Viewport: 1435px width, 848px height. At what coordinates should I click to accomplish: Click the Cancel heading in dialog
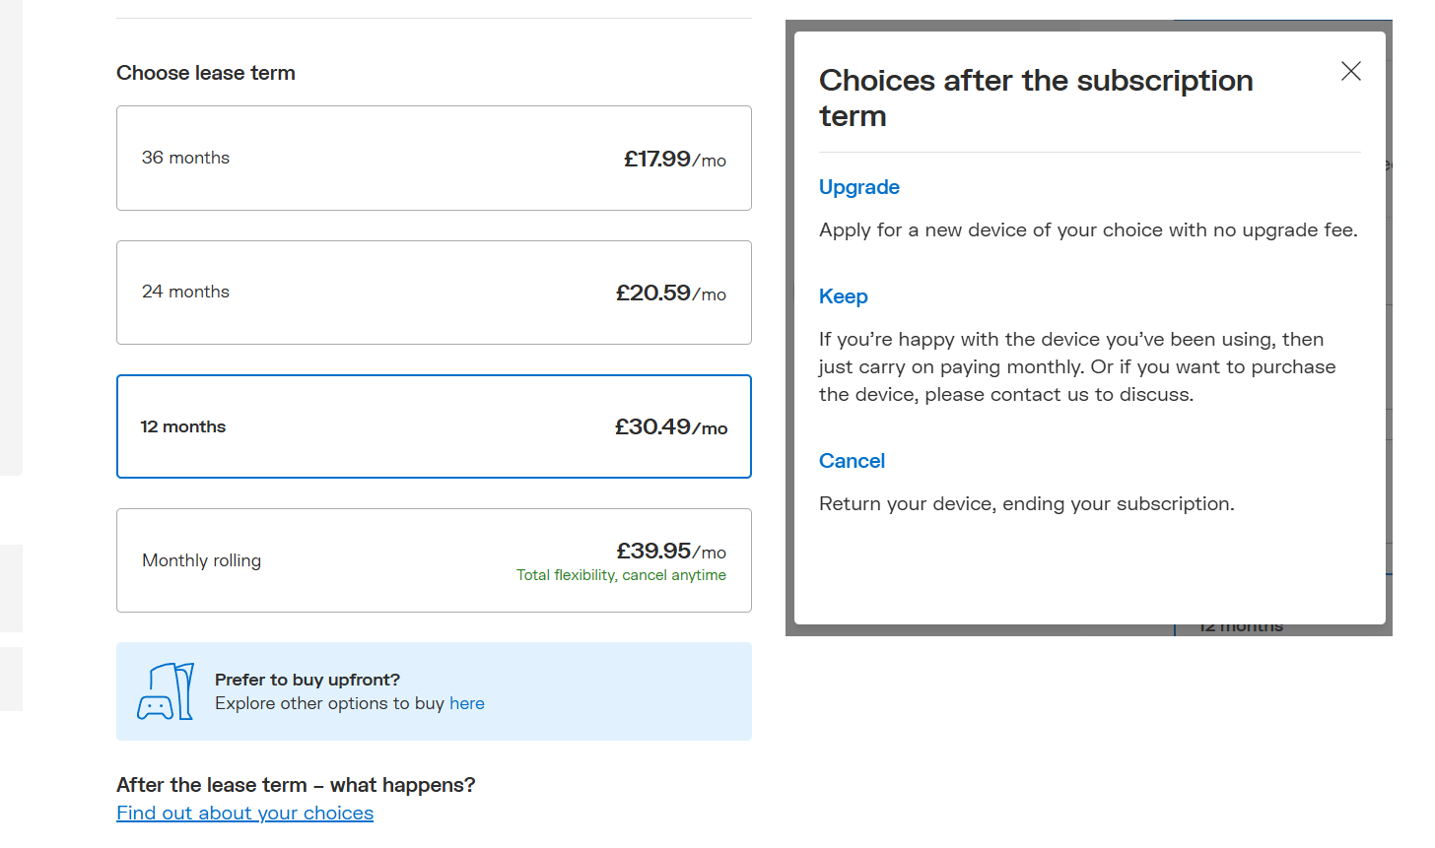pos(852,461)
